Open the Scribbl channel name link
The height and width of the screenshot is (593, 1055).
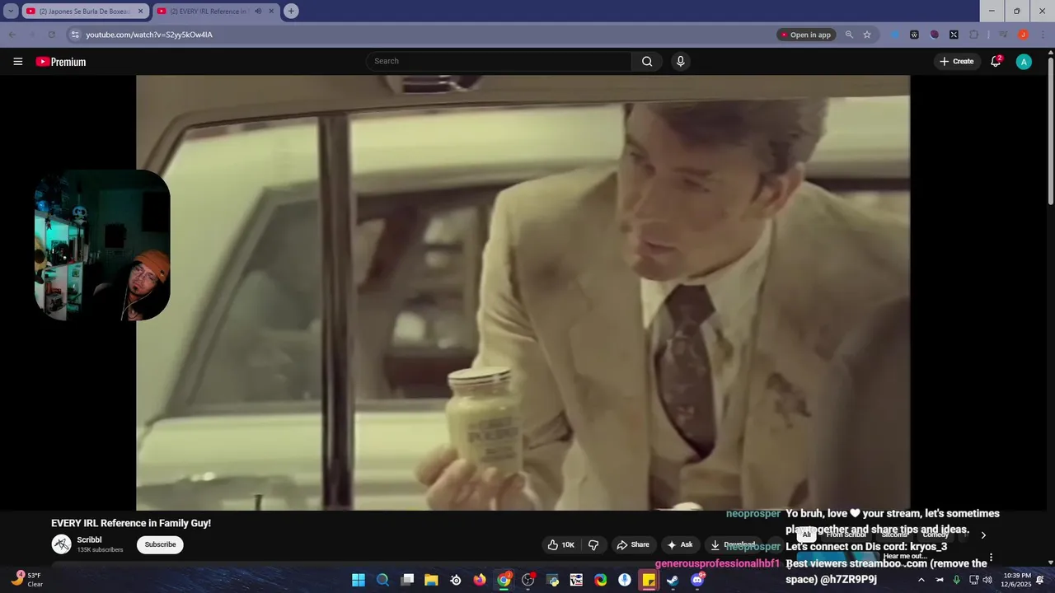[89, 540]
